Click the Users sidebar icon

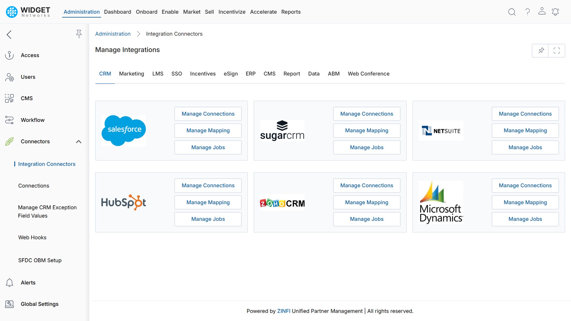9,77
